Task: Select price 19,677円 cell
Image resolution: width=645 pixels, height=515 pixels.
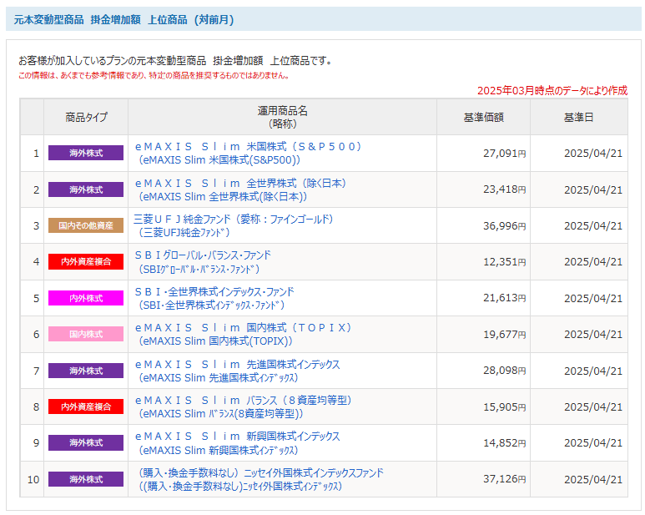Action: (483, 334)
